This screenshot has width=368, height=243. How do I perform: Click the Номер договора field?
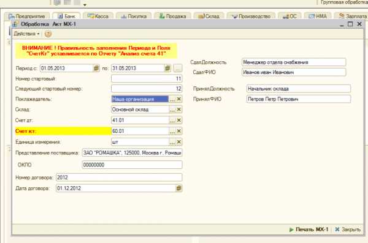point(119,178)
